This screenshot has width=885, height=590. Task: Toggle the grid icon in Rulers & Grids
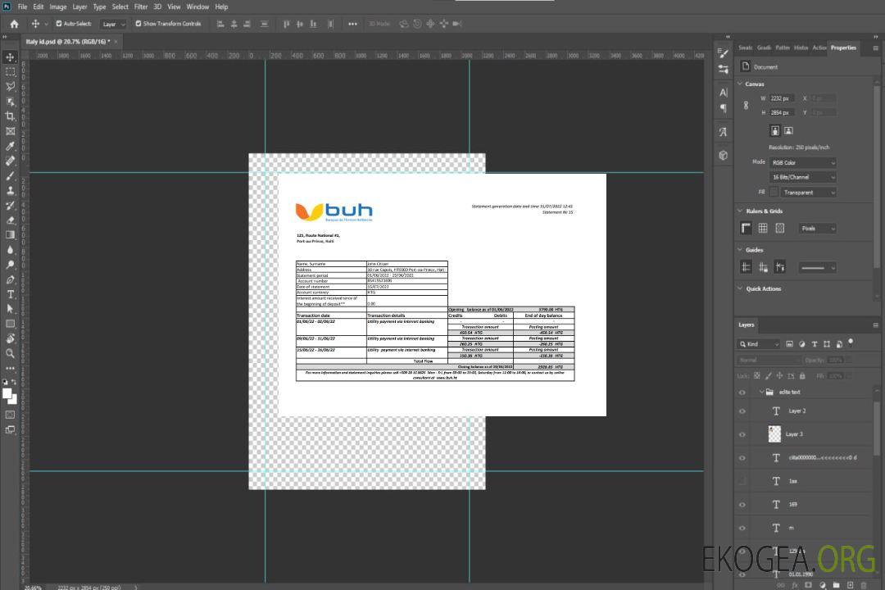tap(763, 229)
